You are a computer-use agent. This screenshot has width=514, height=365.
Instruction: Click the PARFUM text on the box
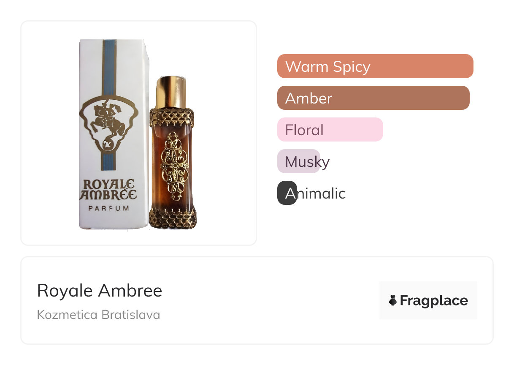[x=109, y=208]
